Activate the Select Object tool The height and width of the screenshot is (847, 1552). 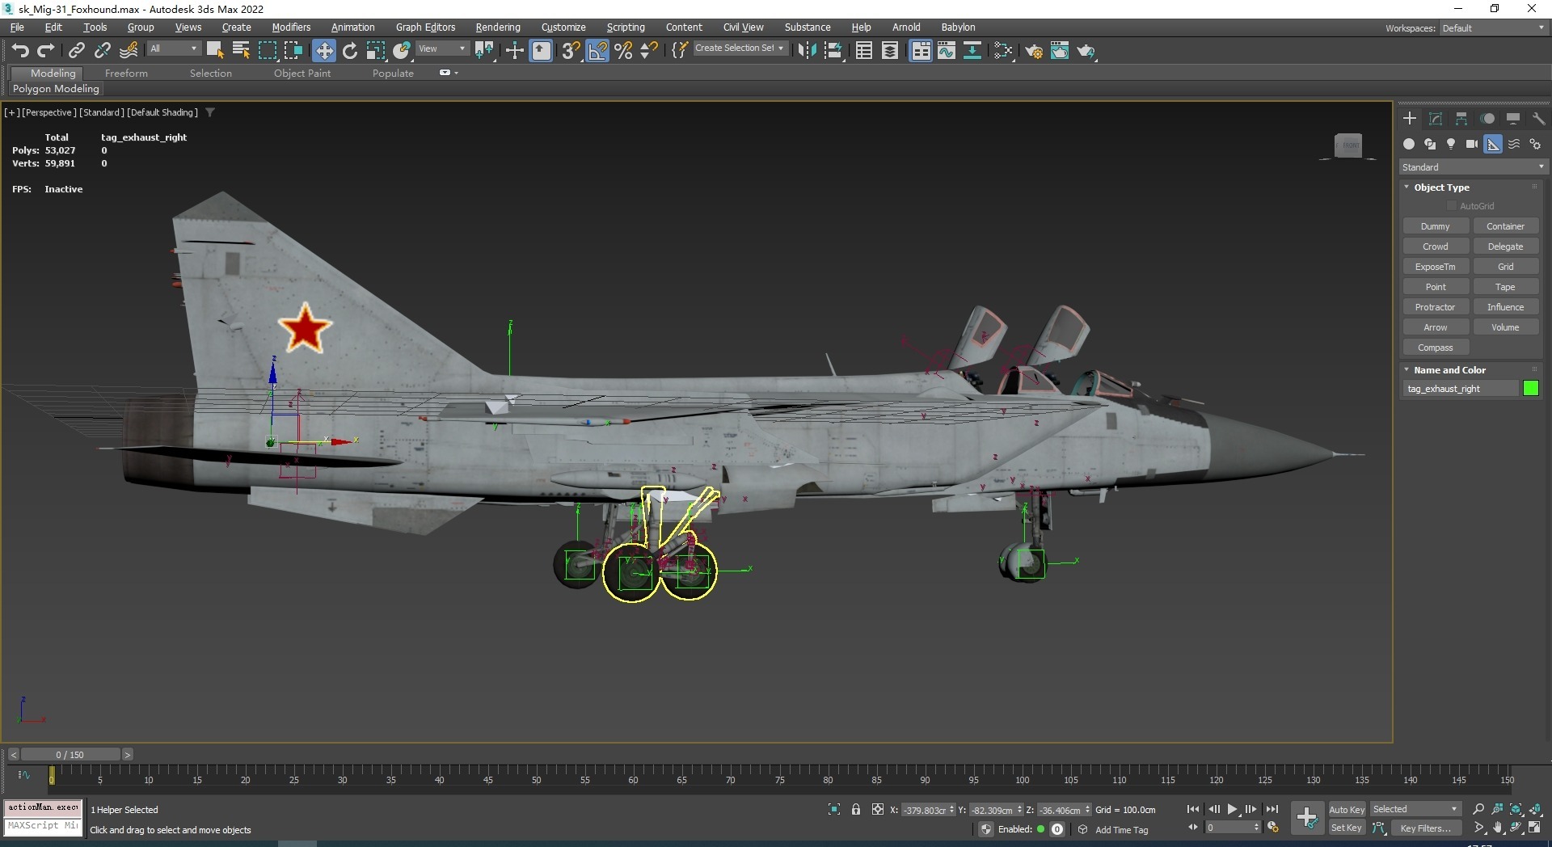point(214,51)
